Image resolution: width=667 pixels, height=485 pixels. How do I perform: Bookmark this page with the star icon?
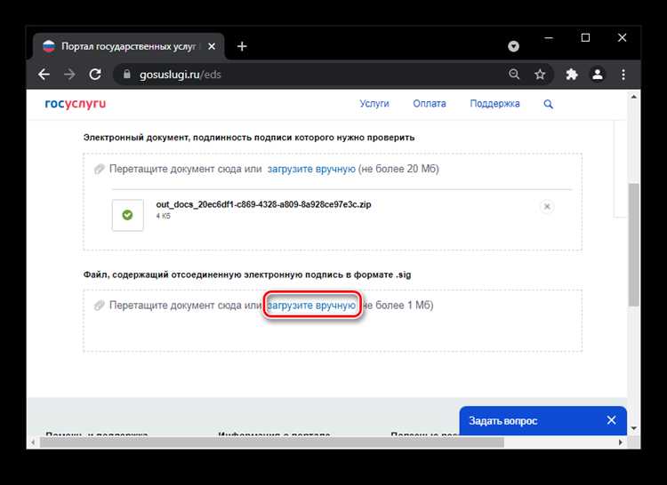click(540, 75)
